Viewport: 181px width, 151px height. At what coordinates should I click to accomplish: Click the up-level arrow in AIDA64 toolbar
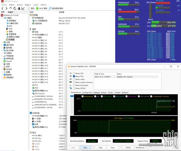(11, 8)
